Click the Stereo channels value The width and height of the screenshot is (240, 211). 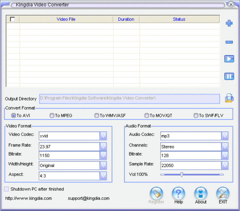pyautogui.click(x=191, y=147)
